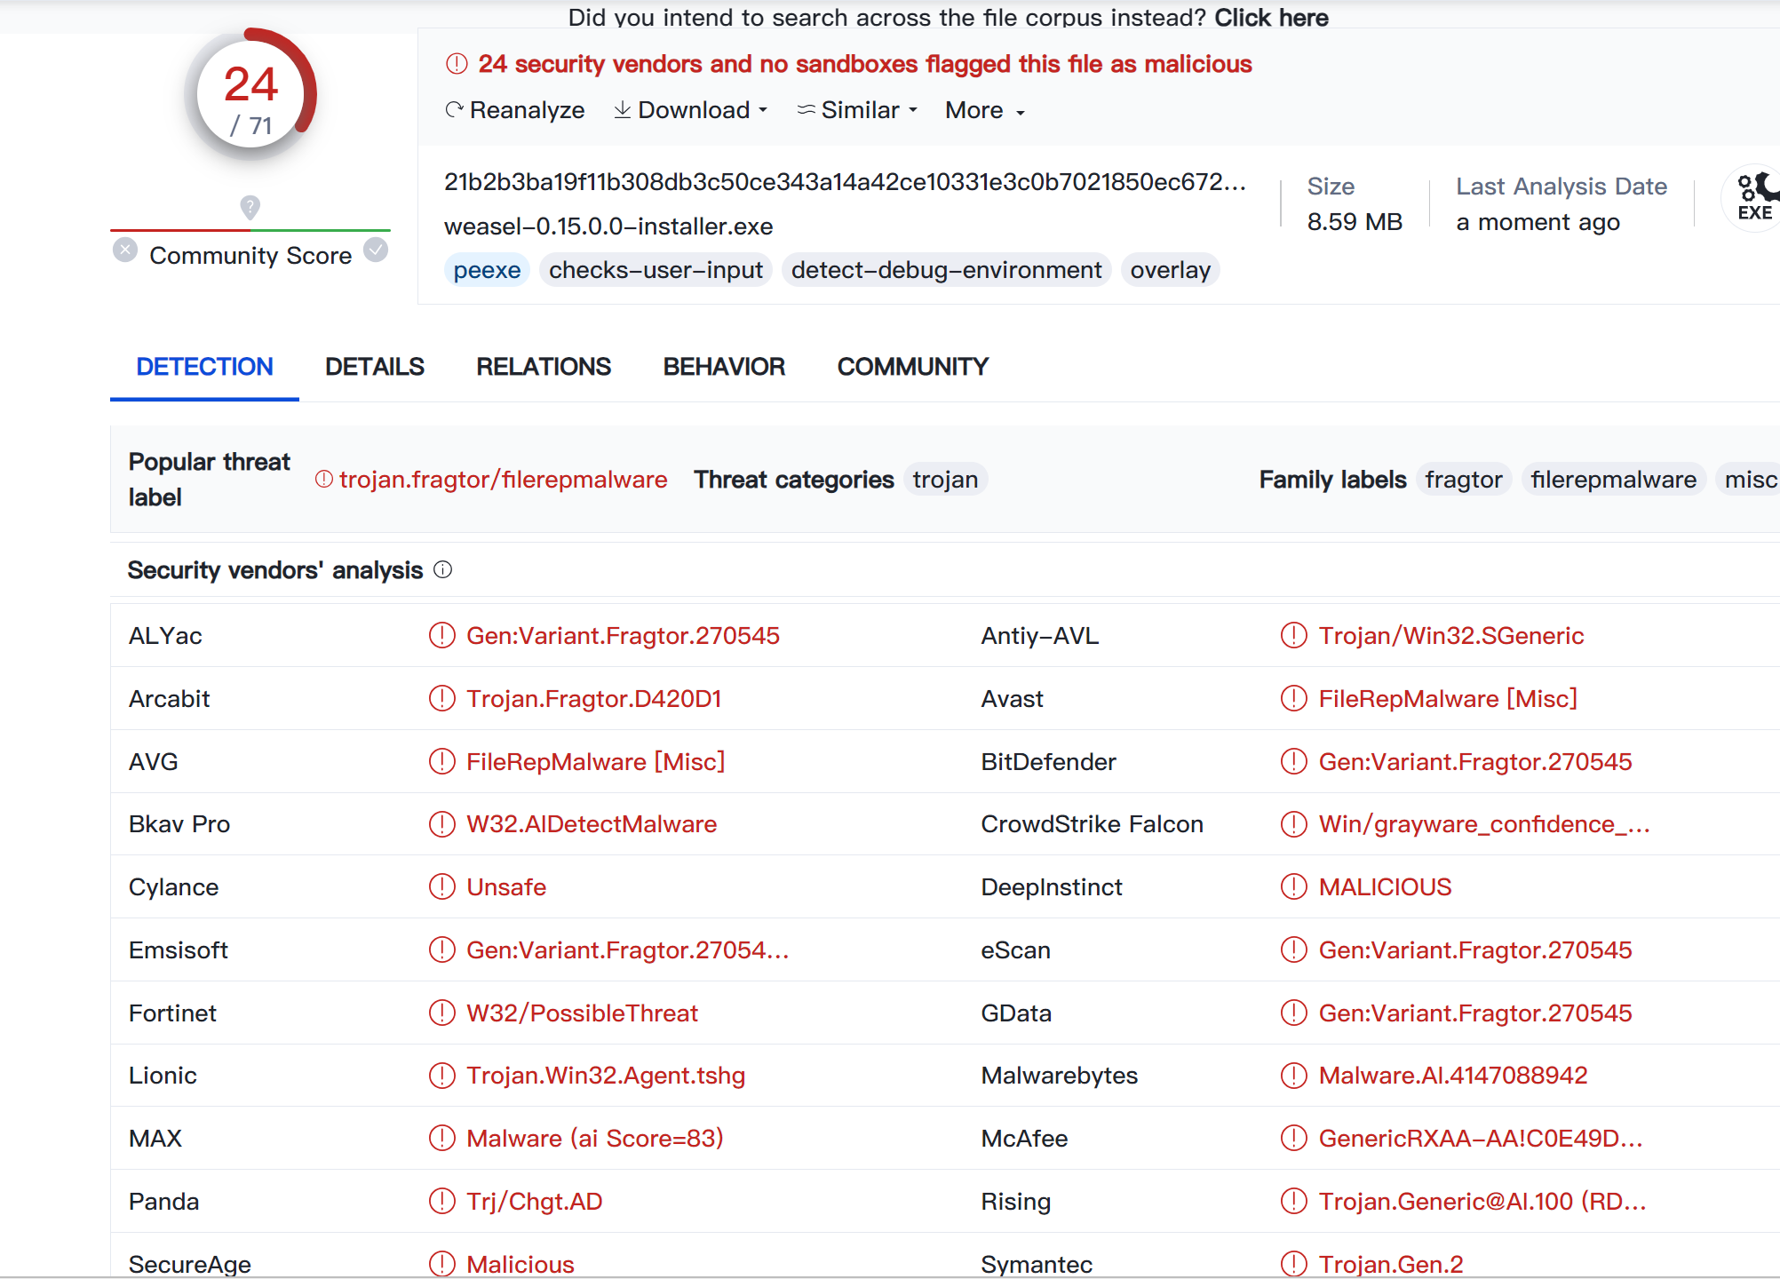Viewport: 1780px width, 1279px height.
Task: Open the Download dropdown
Action: point(691,109)
